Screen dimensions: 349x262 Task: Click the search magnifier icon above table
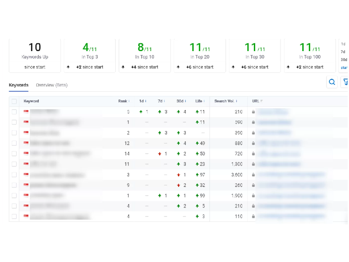[x=332, y=82]
